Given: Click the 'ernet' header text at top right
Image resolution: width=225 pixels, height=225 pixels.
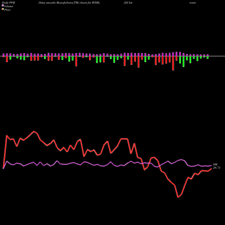Looking at the screenshot, I should click(193, 3).
